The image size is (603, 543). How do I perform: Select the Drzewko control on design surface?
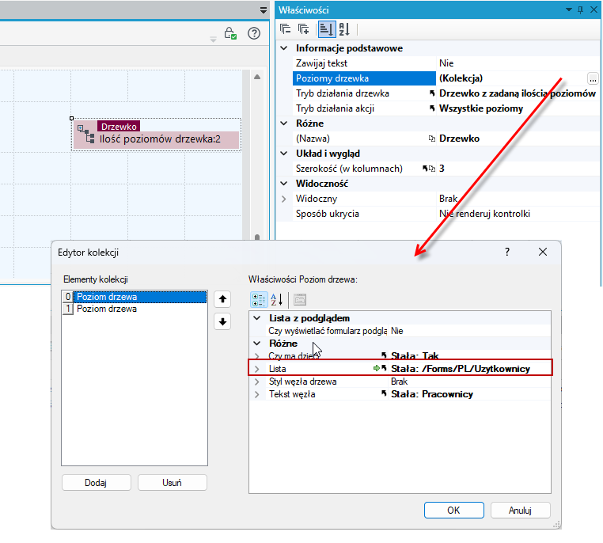[157, 135]
